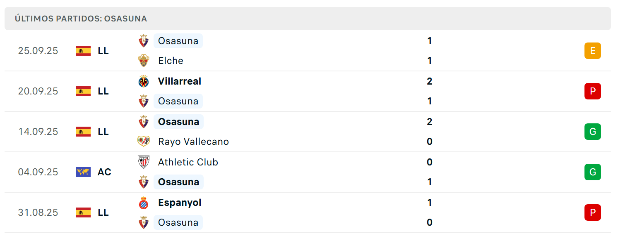Viewport: 618px width, 236px height.
Task: Open the Espanyol team link
Action: 180,203
